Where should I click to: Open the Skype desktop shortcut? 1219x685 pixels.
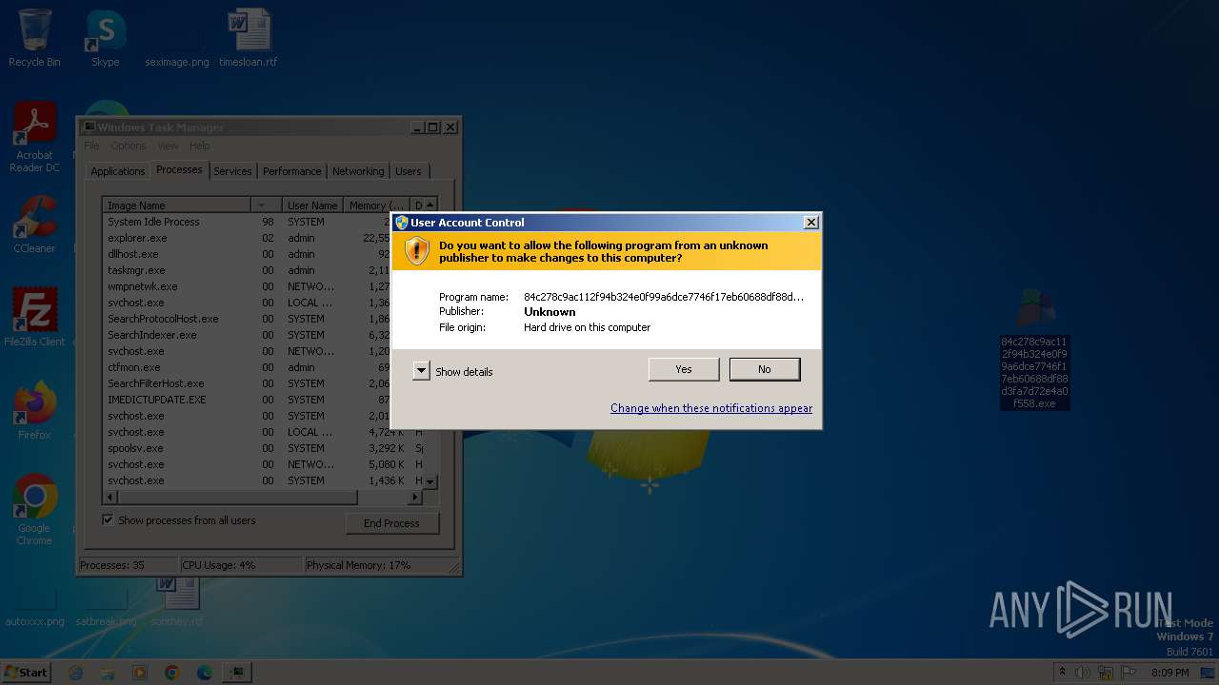[x=105, y=38]
